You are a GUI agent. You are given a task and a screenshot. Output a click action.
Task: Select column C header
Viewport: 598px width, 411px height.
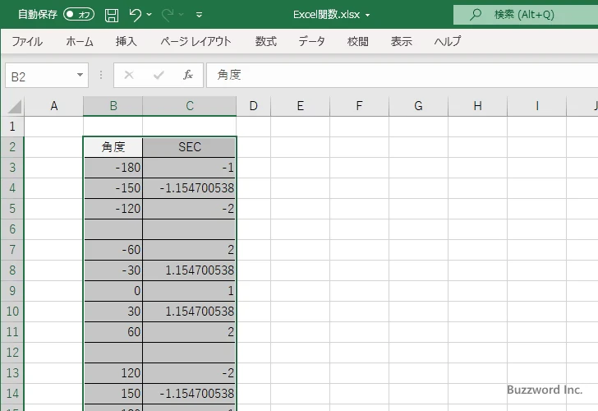(190, 106)
